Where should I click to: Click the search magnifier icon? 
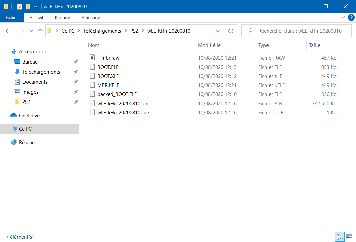click(x=250, y=31)
